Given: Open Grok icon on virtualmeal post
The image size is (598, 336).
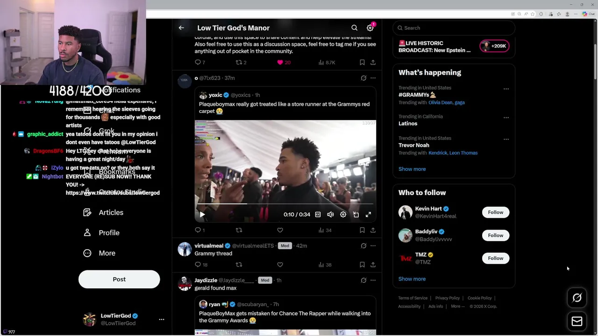Looking at the screenshot, I should tap(363, 245).
